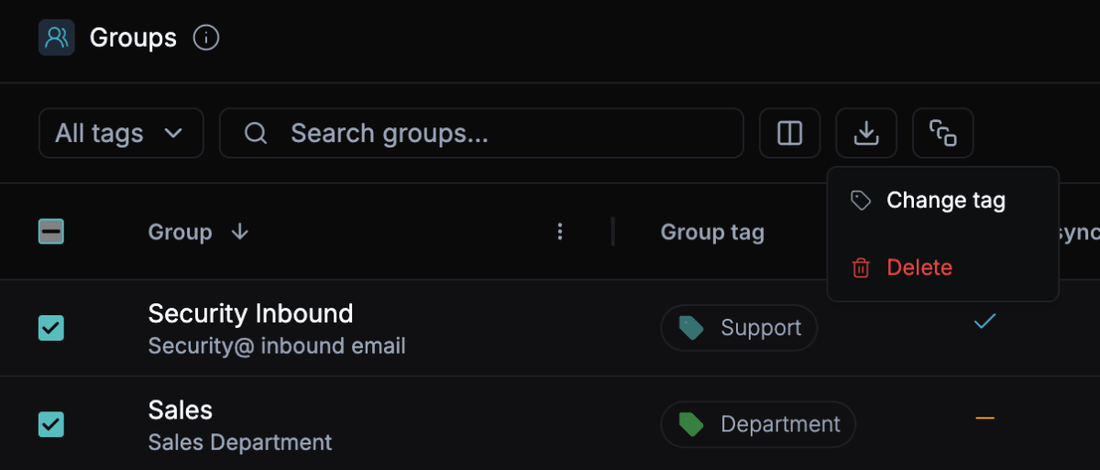Image resolution: width=1100 pixels, height=470 pixels.
Task: Click the sort arrow next to Group
Action: (240, 233)
